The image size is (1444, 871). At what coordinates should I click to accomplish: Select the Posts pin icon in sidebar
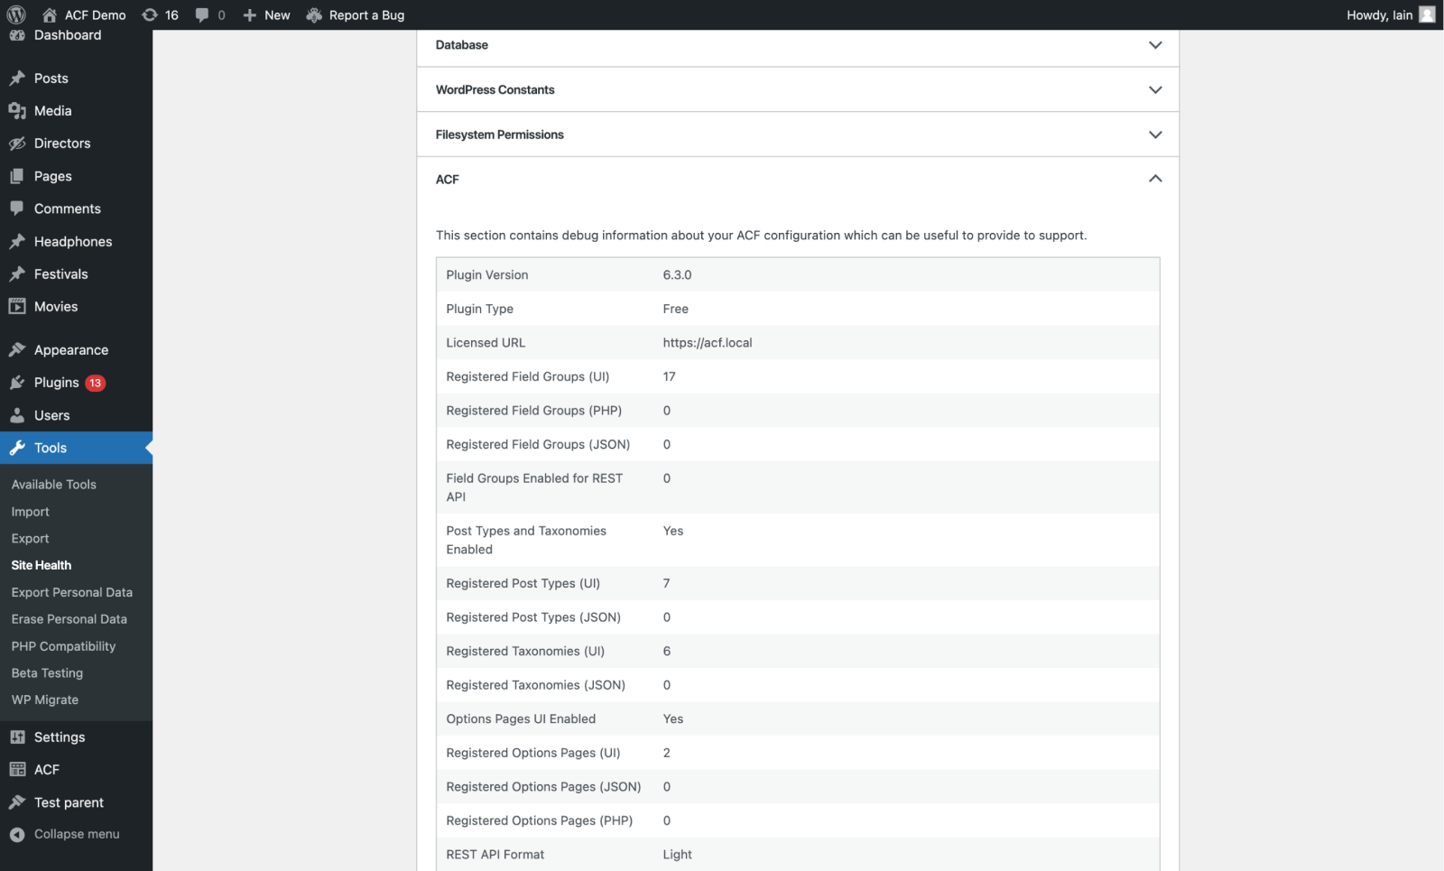tap(19, 78)
